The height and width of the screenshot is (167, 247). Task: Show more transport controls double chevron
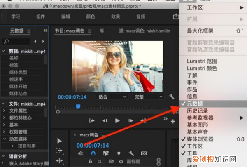tap(165, 118)
